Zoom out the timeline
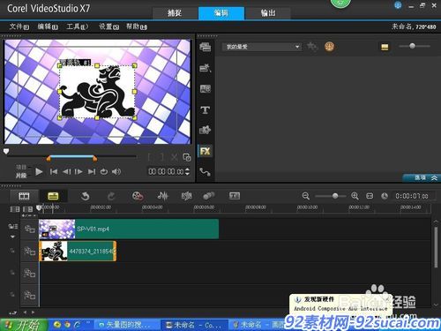 (306, 196)
